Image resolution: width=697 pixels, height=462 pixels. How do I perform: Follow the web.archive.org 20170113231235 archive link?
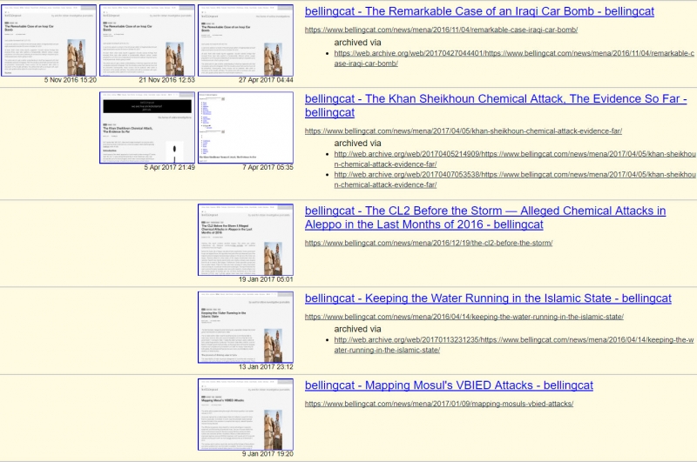click(514, 345)
